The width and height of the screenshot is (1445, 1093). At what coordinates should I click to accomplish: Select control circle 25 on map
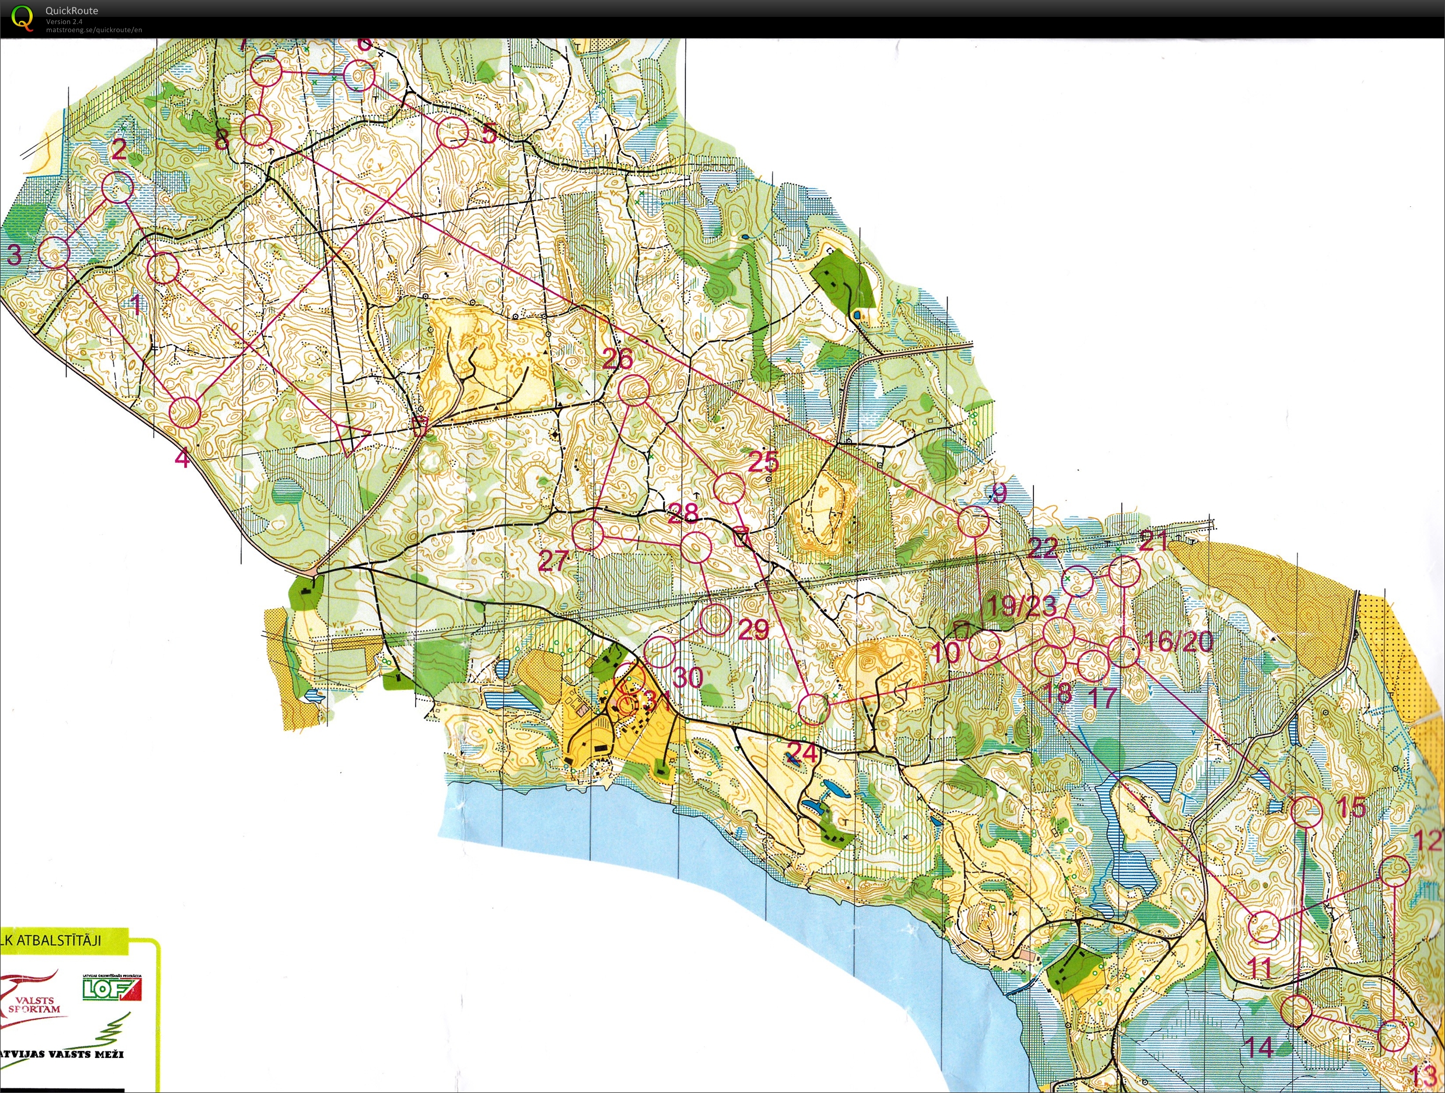pos(729,488)
